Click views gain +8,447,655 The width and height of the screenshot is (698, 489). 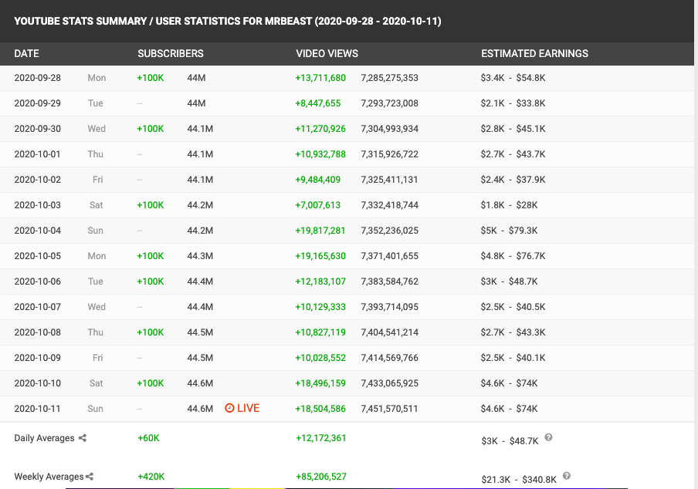[318, 103]
